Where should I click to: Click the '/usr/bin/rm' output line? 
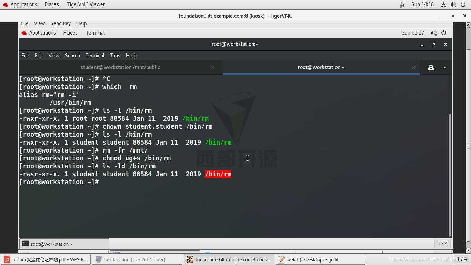click(x=70, y=103)
